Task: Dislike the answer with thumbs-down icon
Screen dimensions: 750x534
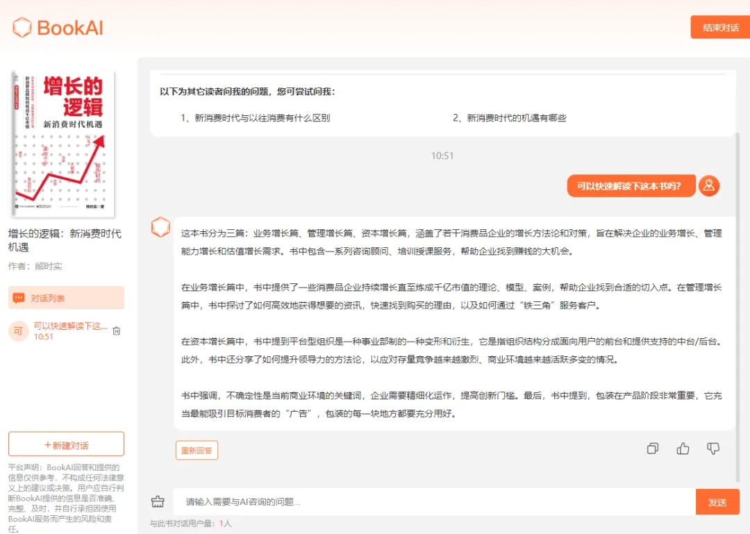Action: (712, 449)
